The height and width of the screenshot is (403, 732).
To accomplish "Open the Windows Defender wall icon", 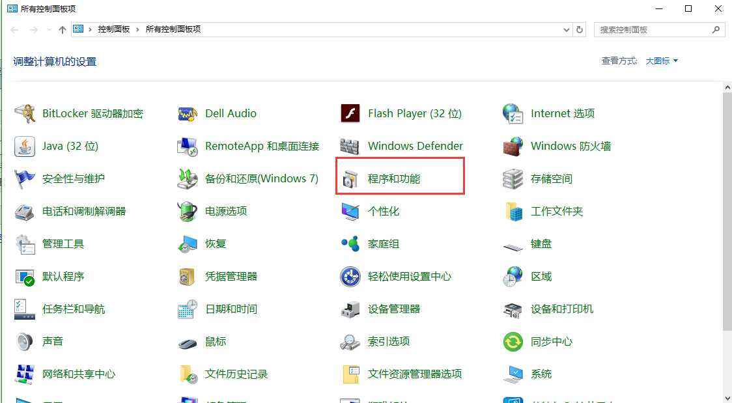I will [350, 146].
